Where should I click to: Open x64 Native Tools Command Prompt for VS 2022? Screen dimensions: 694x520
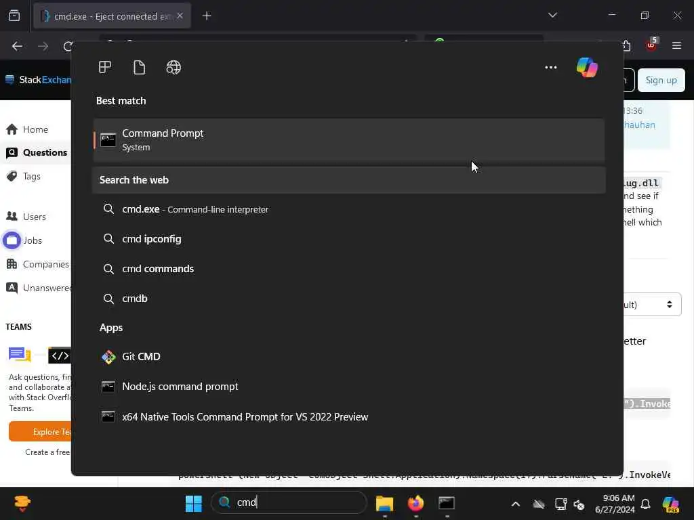[349, 416]
